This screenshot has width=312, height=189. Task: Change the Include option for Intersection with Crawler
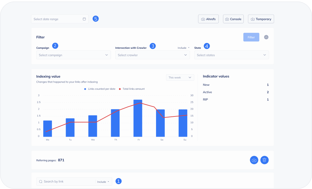pyautogui.click(x=183, y=48)
